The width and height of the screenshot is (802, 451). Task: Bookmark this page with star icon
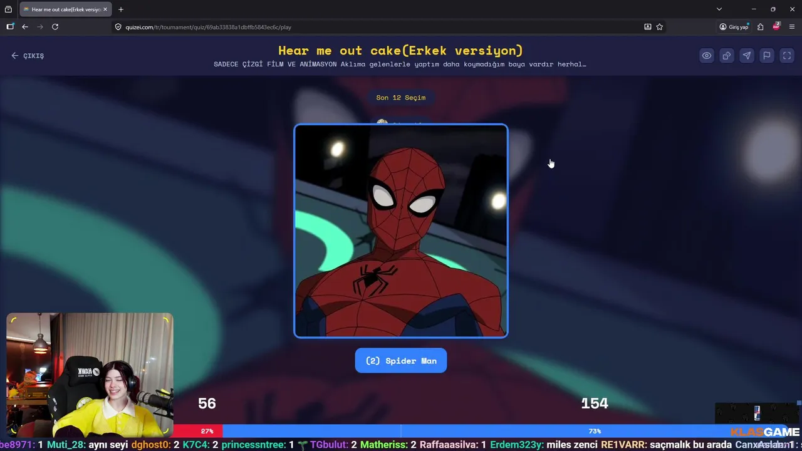(x=660, y=27)
